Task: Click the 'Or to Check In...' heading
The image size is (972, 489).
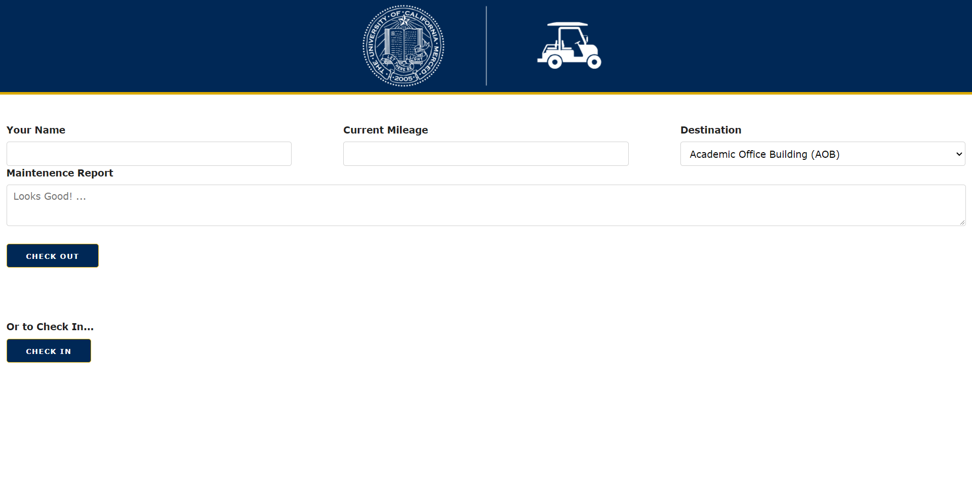Action: click(x=50, y=326)
